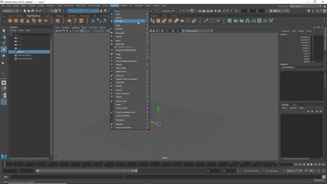Open the Loft option box
The image size is (327, 184).
click(147, 14)
